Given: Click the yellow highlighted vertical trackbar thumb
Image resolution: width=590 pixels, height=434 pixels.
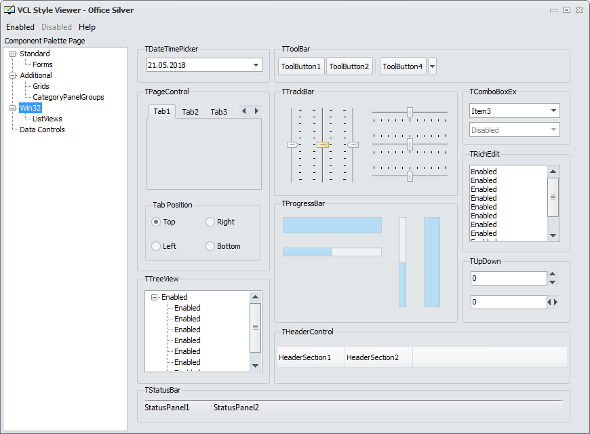Looking at the screenshot, I should coord(323,144).
